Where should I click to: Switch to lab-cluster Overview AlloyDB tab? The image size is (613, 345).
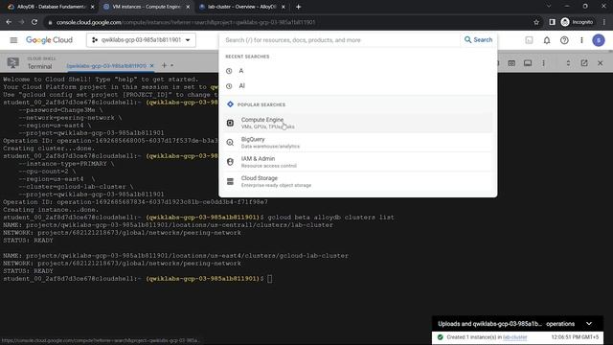coord(241,7)
